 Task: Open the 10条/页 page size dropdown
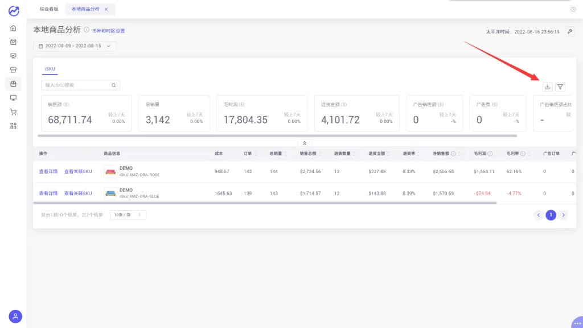click(x=128, y=215)
